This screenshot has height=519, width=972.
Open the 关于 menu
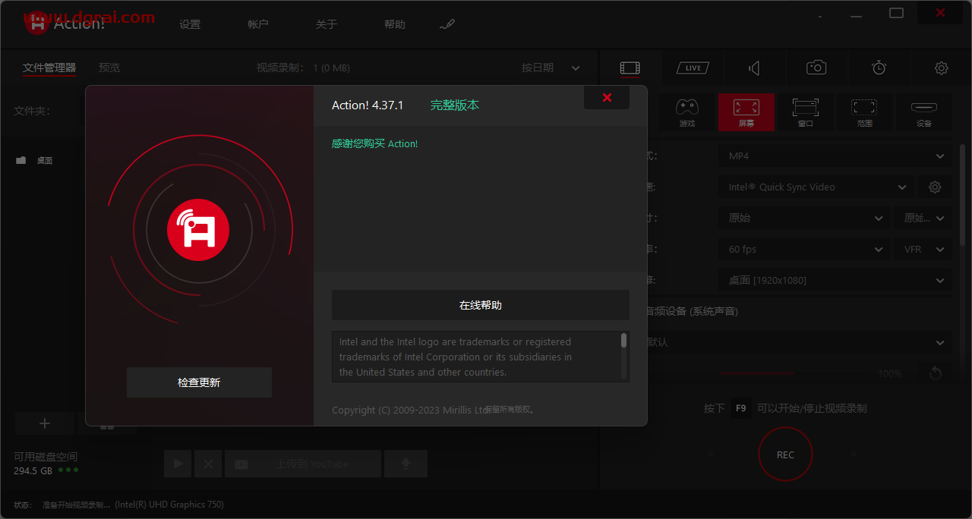(327, 24)
